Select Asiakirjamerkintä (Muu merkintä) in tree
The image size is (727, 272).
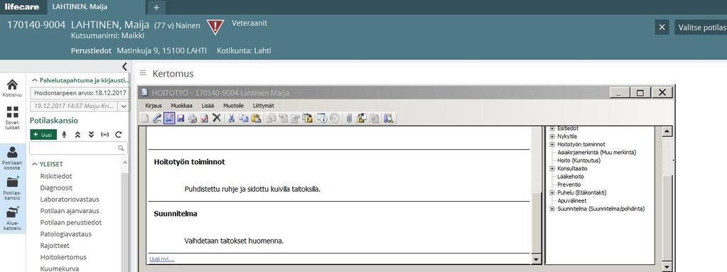(x=597, y=153)
